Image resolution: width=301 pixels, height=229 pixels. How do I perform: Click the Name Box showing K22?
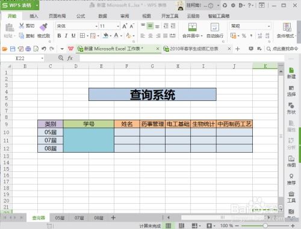click(x=22, y=58)
